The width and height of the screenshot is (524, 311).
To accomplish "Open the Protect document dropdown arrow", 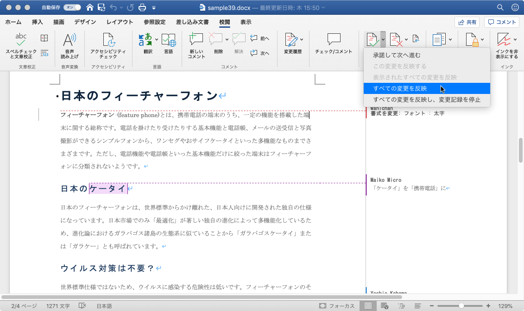I will click(482, 39).
